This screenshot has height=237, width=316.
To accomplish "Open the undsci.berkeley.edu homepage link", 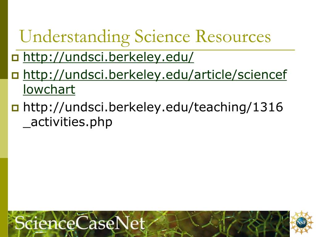I will (108, 57).
